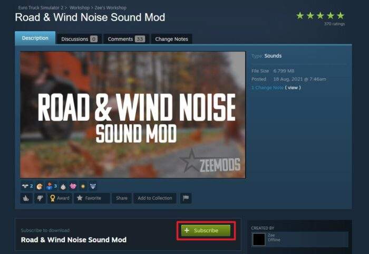Give an Award with the medal icon
Image resolution: width=369 pixels, height=254 pixels.
coord(60,198)
